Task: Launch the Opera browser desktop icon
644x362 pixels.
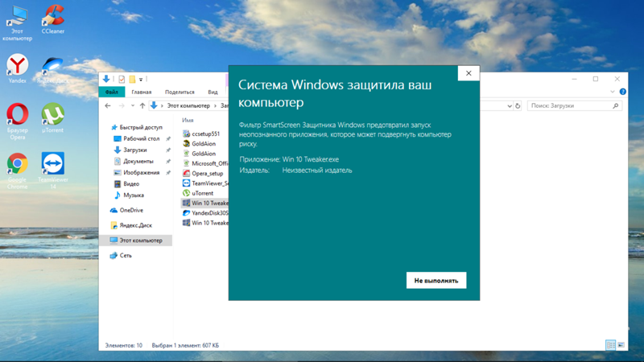Action: (17, 121)
